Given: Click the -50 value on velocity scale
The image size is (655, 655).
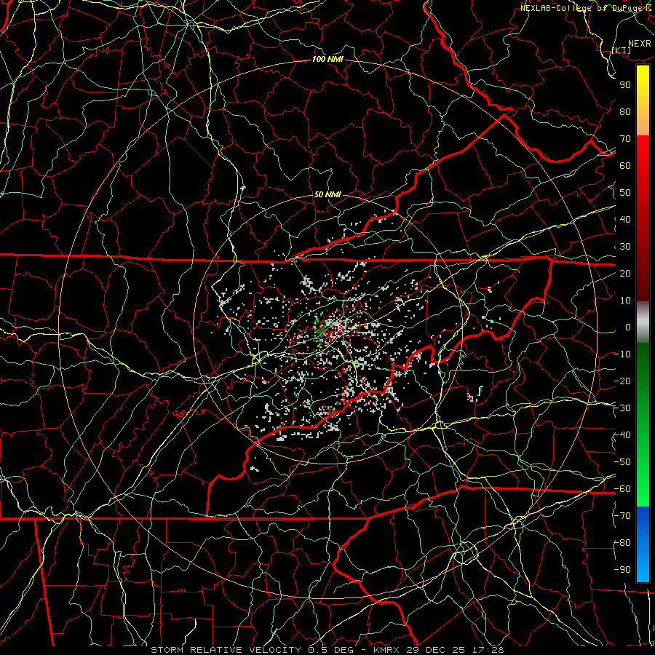Looking at the screenshot, I should tap(622, 462).
